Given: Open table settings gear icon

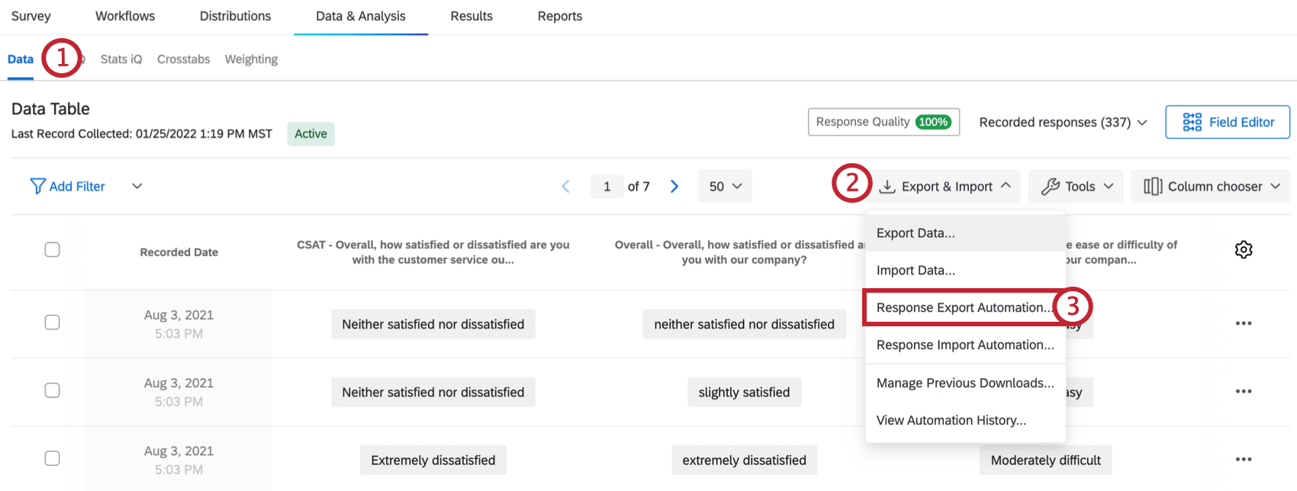Looking at the screenshot, I should [x=1244, y=250].
